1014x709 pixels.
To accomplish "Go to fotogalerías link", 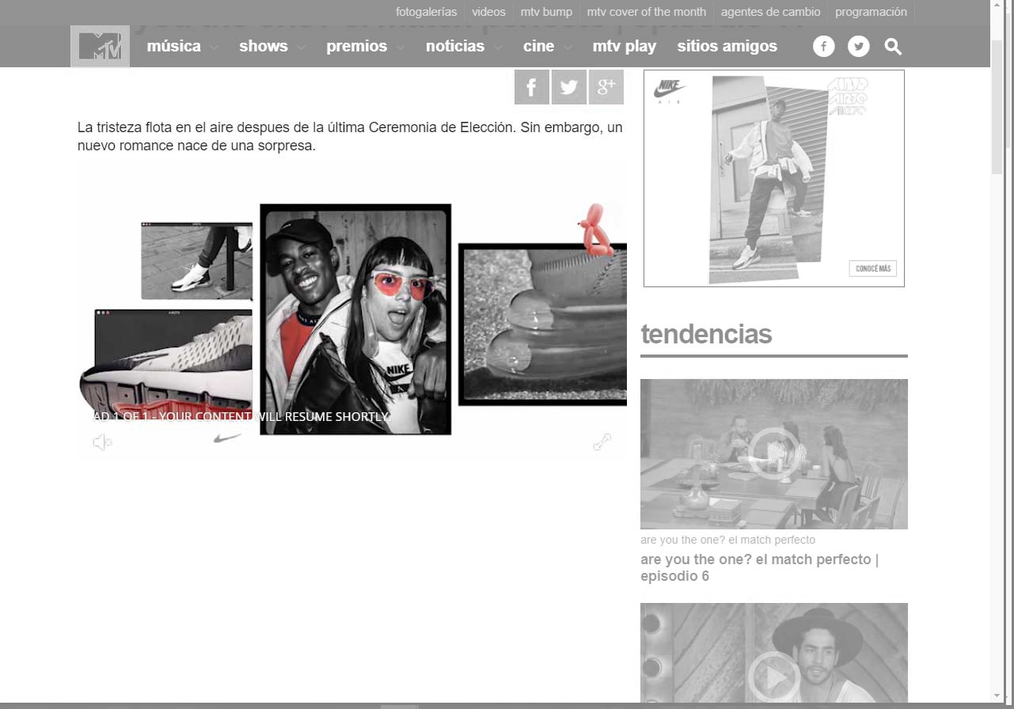I will [426, 12].
